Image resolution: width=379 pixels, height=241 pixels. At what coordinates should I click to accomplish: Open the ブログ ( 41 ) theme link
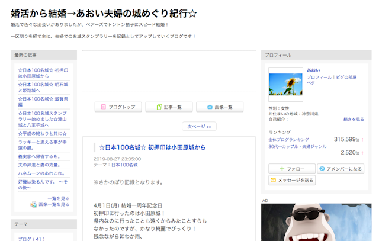(31, 239)
